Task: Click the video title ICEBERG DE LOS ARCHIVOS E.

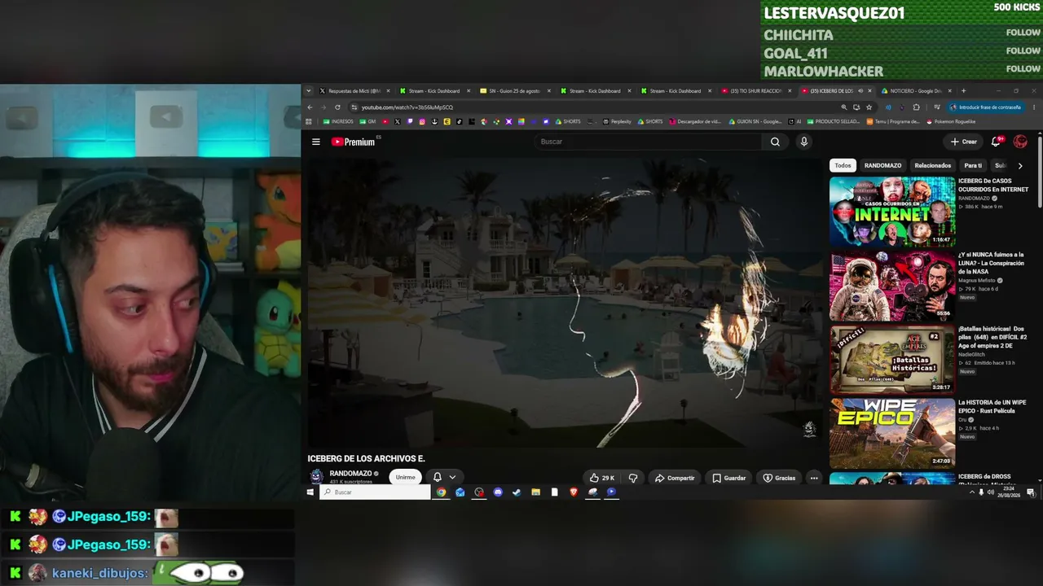Action: pyautogui.click(x=367, y=459)
